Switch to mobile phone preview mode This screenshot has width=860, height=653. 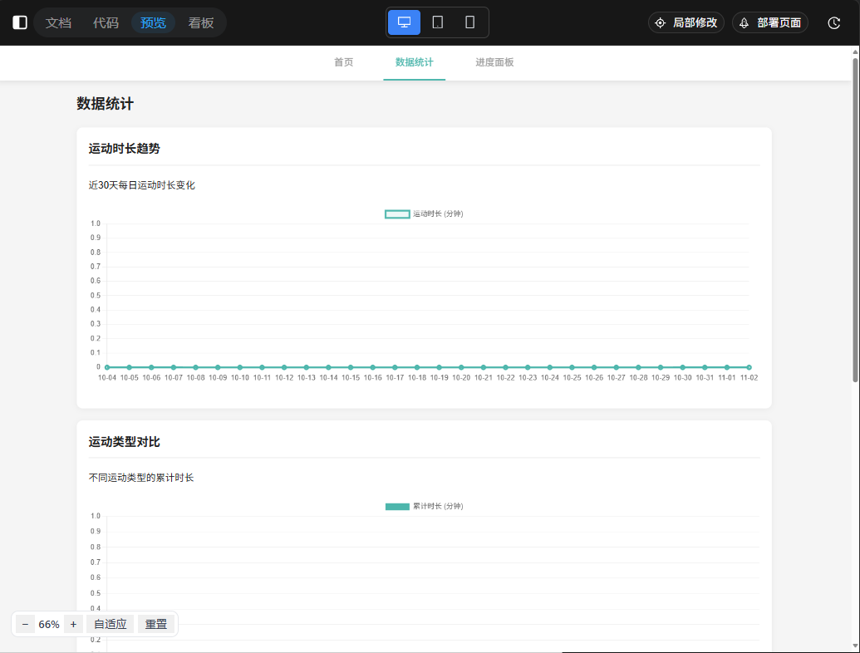[470, 22]
